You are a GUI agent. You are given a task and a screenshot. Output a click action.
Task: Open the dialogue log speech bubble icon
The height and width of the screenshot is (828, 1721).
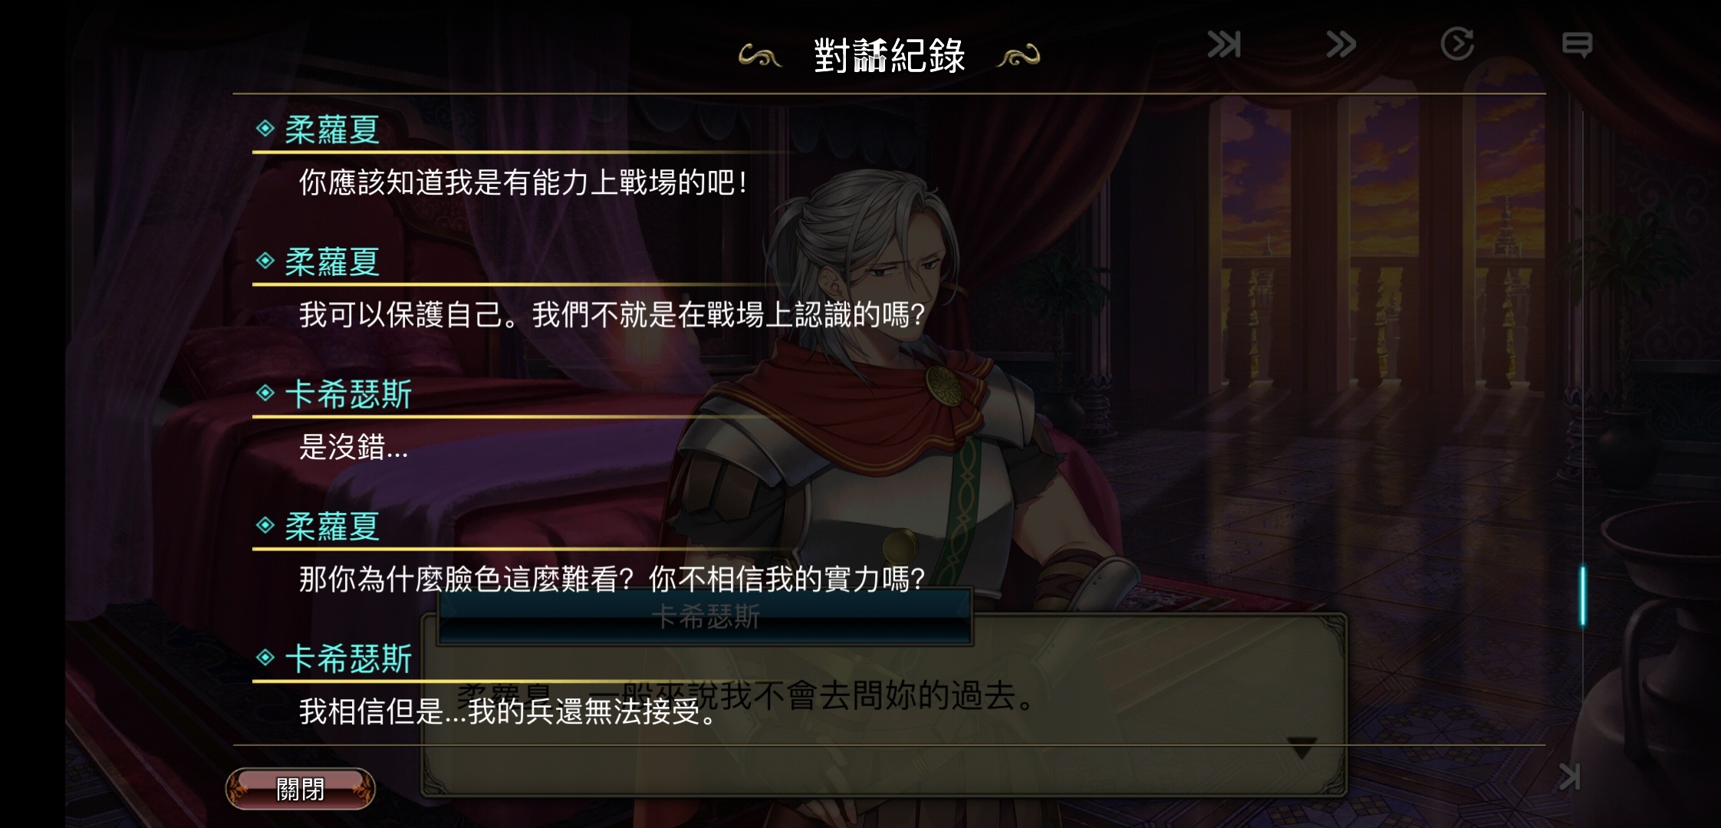(1577, 44)
